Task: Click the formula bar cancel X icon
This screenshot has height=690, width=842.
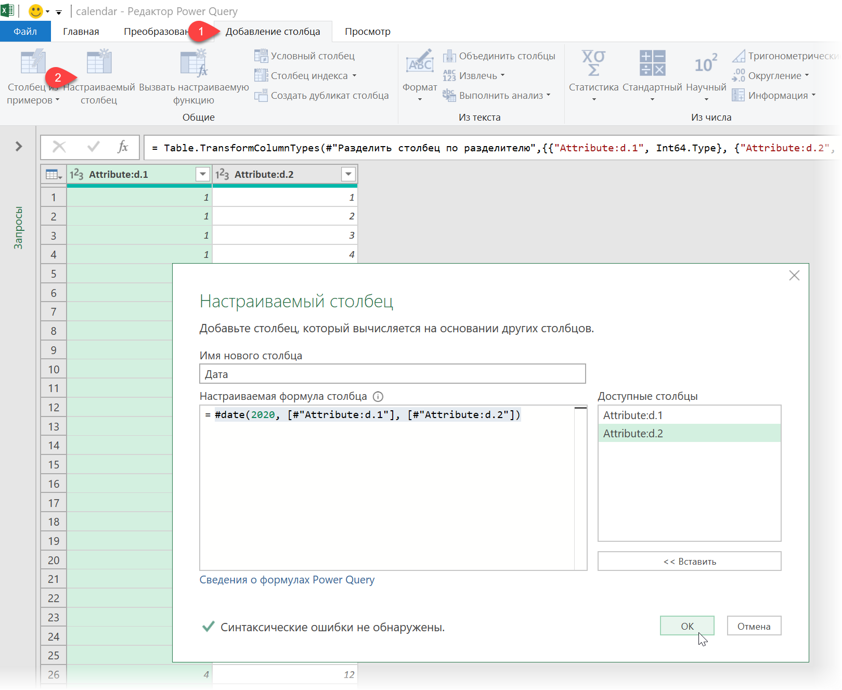Action: [59, 147]
